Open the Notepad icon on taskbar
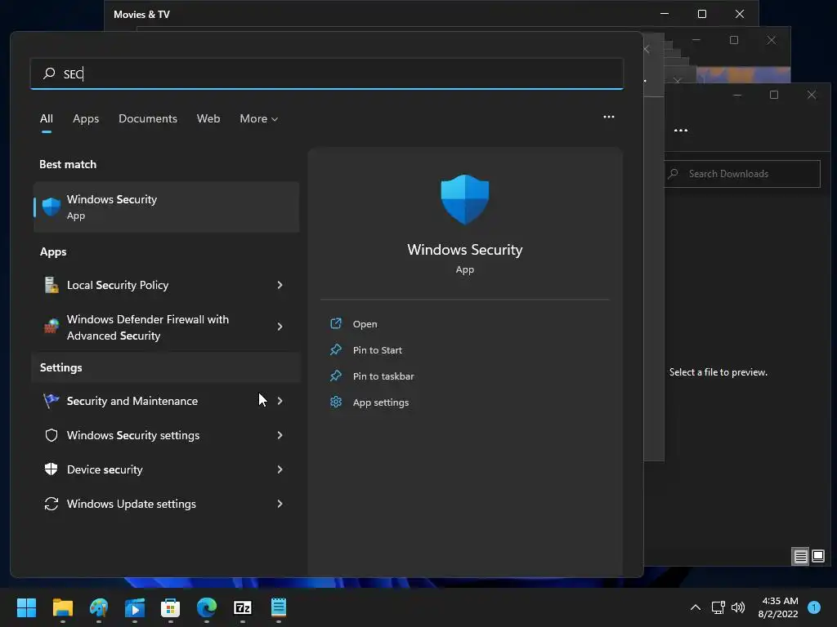Viewport: 837px width, 627px height. click(x=279, y=607)
